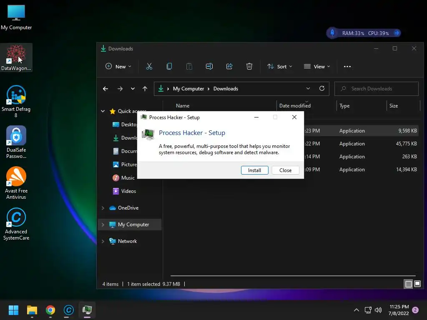This screenshot has width=427, height=320.
Task: Click the network tray icon
Action: tap(368, 310)
